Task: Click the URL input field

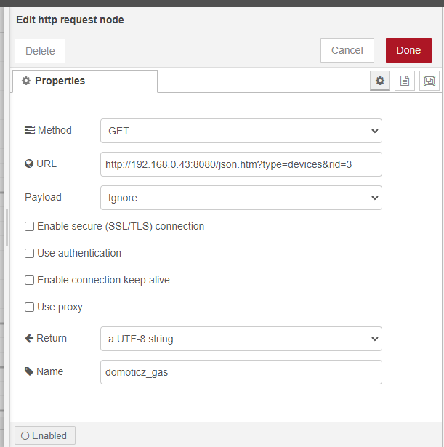Action: (x=241, y=164)
